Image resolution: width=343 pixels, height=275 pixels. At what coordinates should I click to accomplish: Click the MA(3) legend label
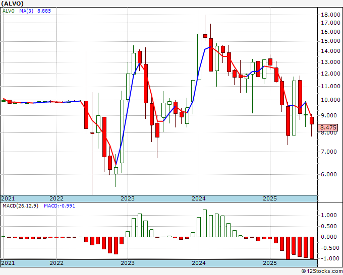coord(26,11)
